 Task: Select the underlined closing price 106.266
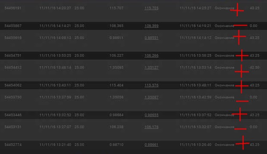[x=152, y=55]
